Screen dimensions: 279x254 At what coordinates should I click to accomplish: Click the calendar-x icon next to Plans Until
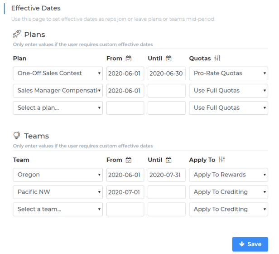168,59
